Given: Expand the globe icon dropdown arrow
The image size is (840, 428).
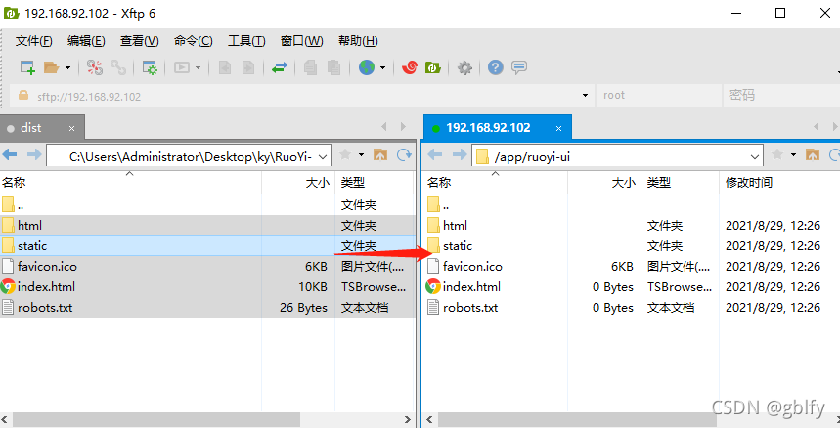Looking at the screenshot, I should point(382,68).
